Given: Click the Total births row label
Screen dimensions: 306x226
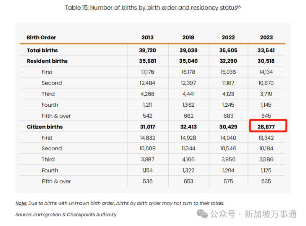Looking at the screenshot, I should pyautogui.click(x=42, y=50).
